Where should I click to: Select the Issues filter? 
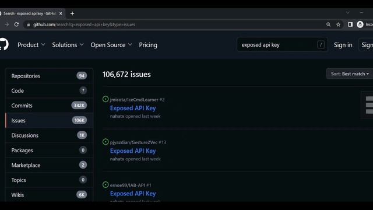pos(49,121)
